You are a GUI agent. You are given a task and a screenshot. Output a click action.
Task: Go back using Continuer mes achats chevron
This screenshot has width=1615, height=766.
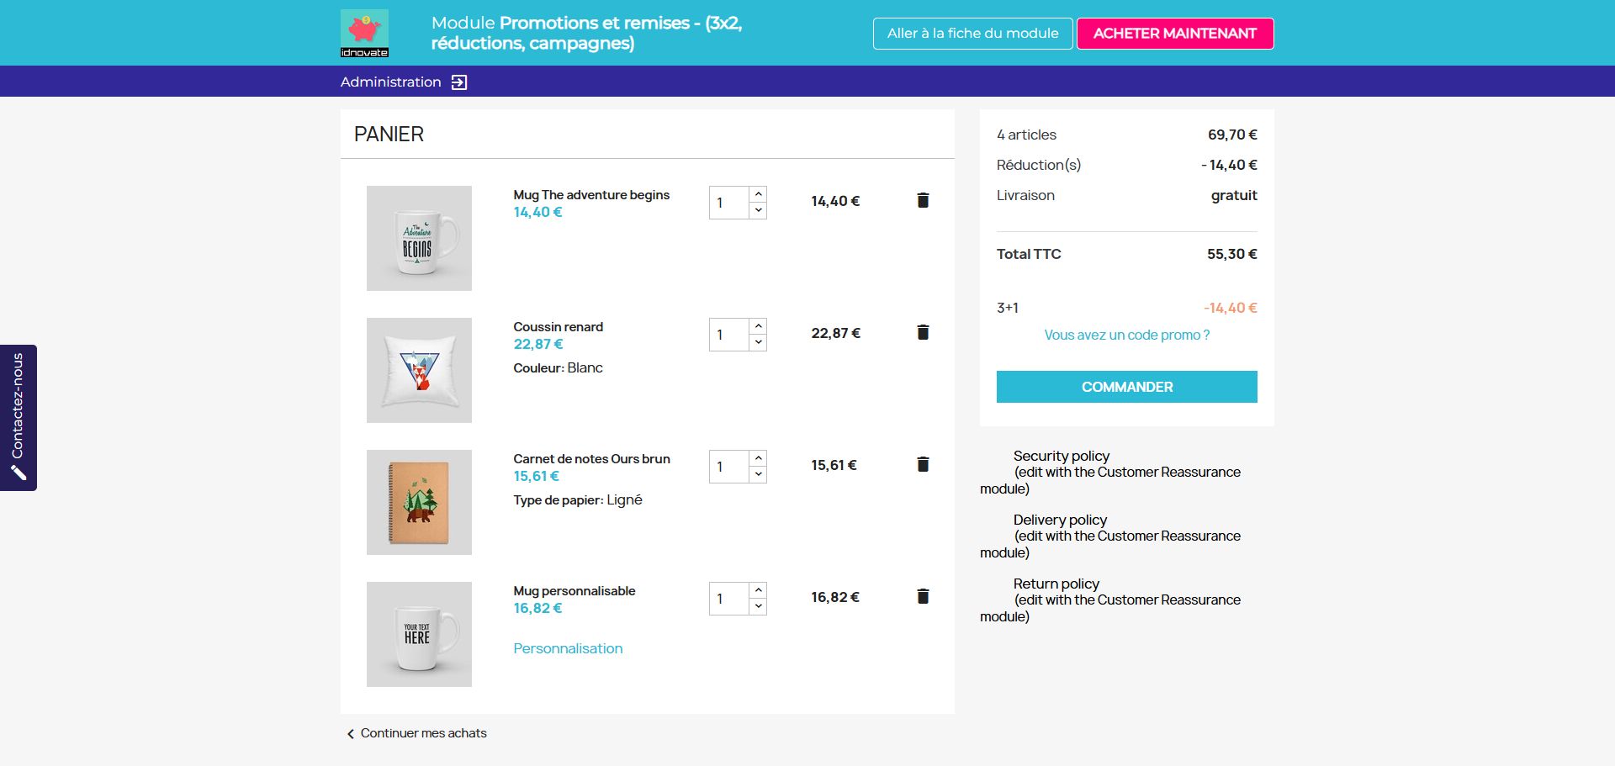pyautogui.click(x=351, y=734)
